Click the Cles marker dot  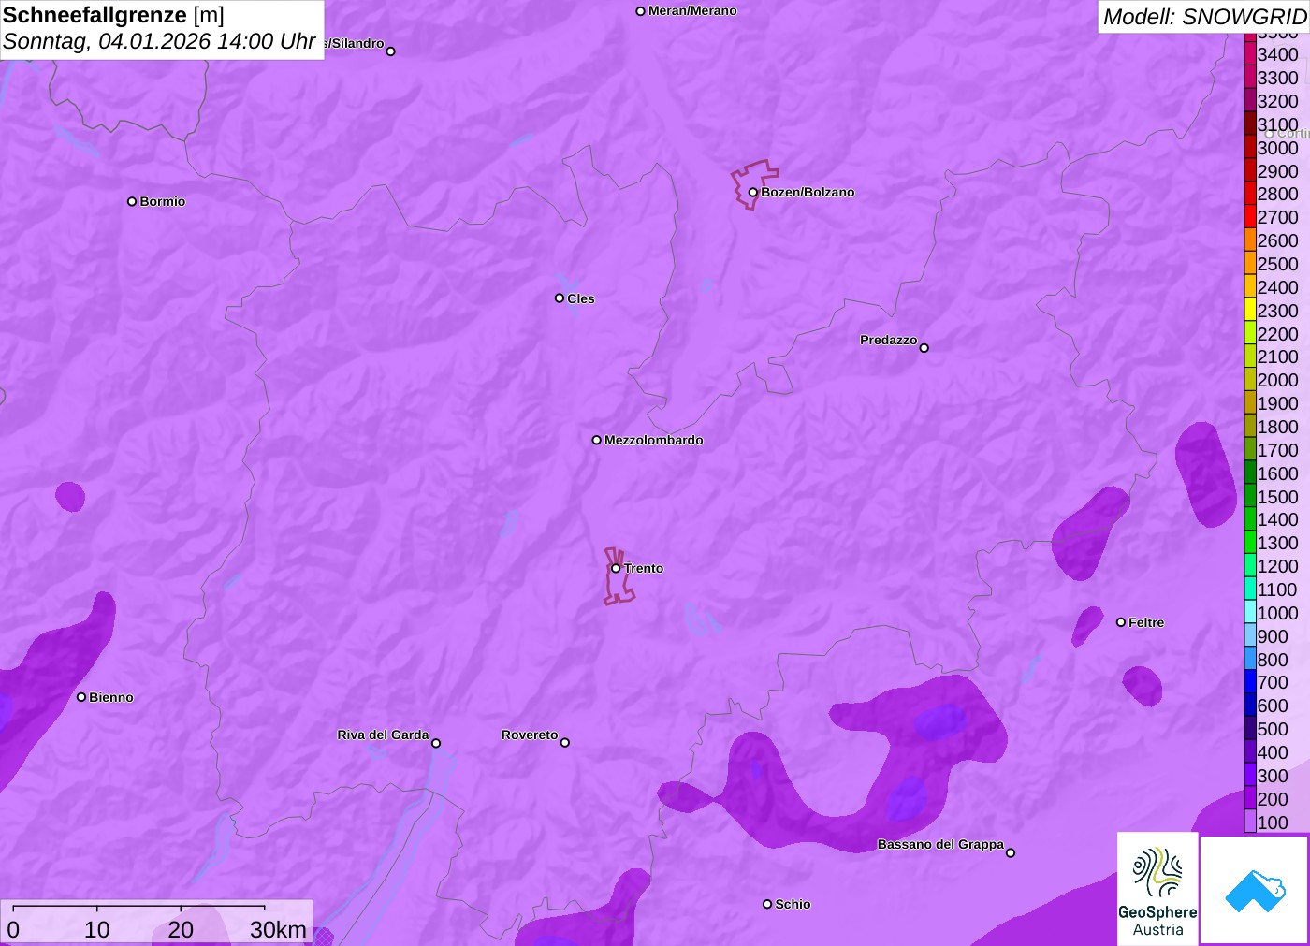click(560, 298)
